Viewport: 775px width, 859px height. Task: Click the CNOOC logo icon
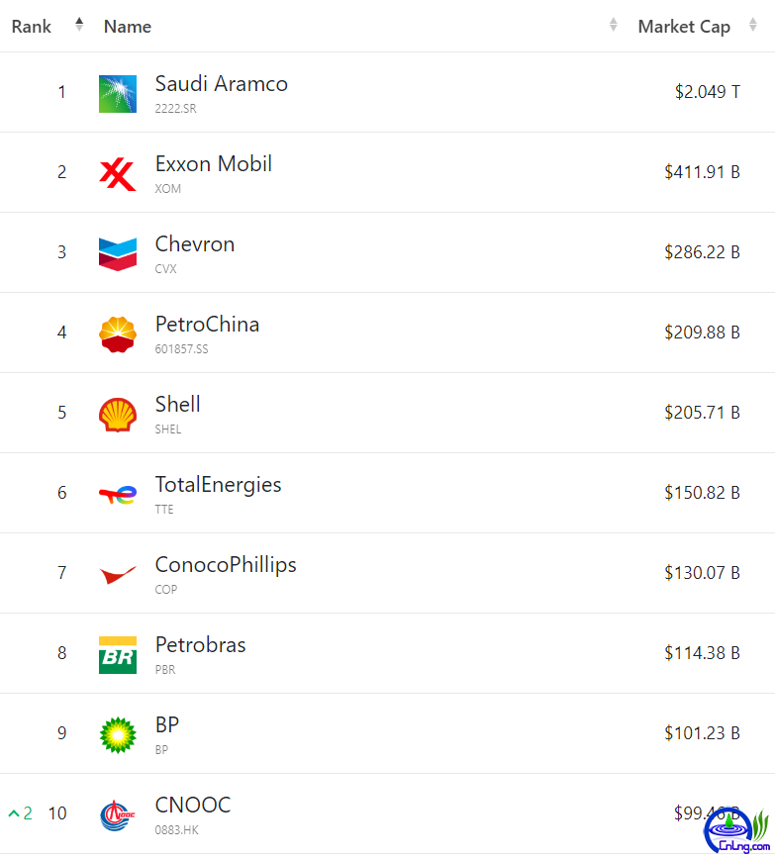tap(118, 815)
